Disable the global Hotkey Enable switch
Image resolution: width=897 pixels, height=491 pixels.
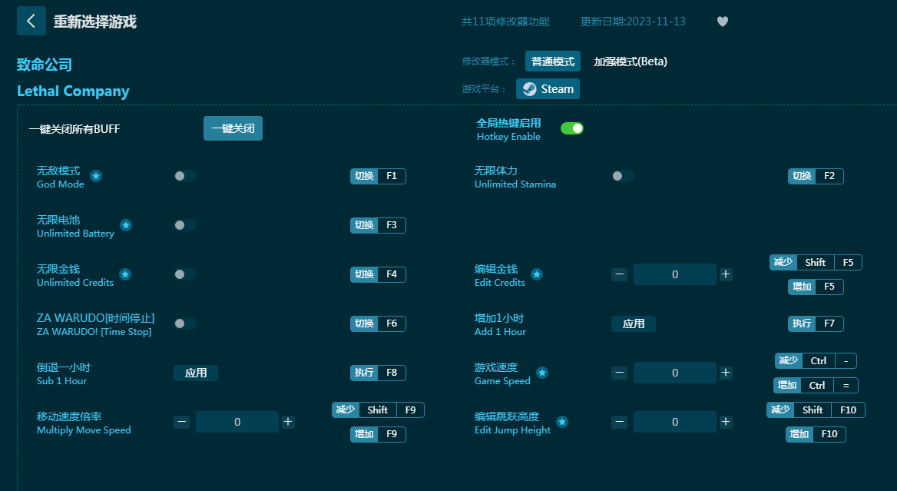tap(572, 128)
